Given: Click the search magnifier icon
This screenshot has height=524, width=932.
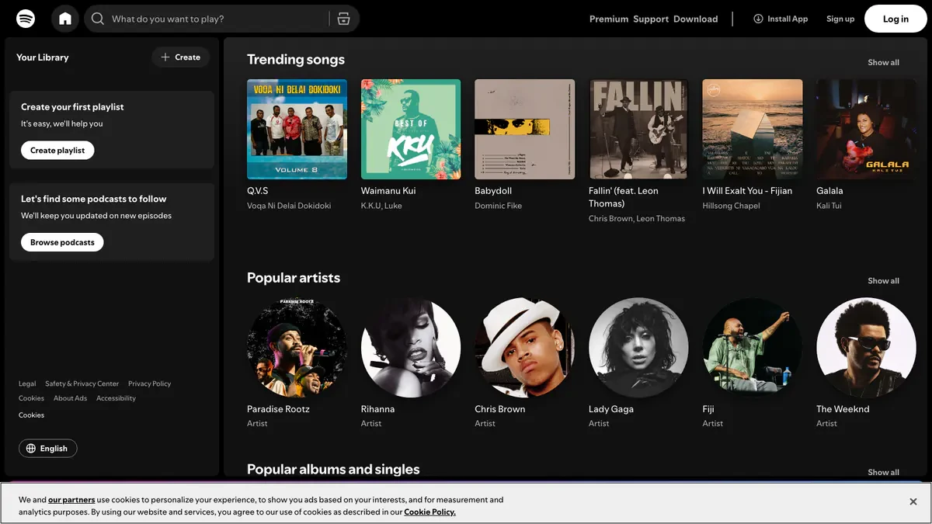Looking at the screenshot, I should pyautogui.click(x=98, y=19).
